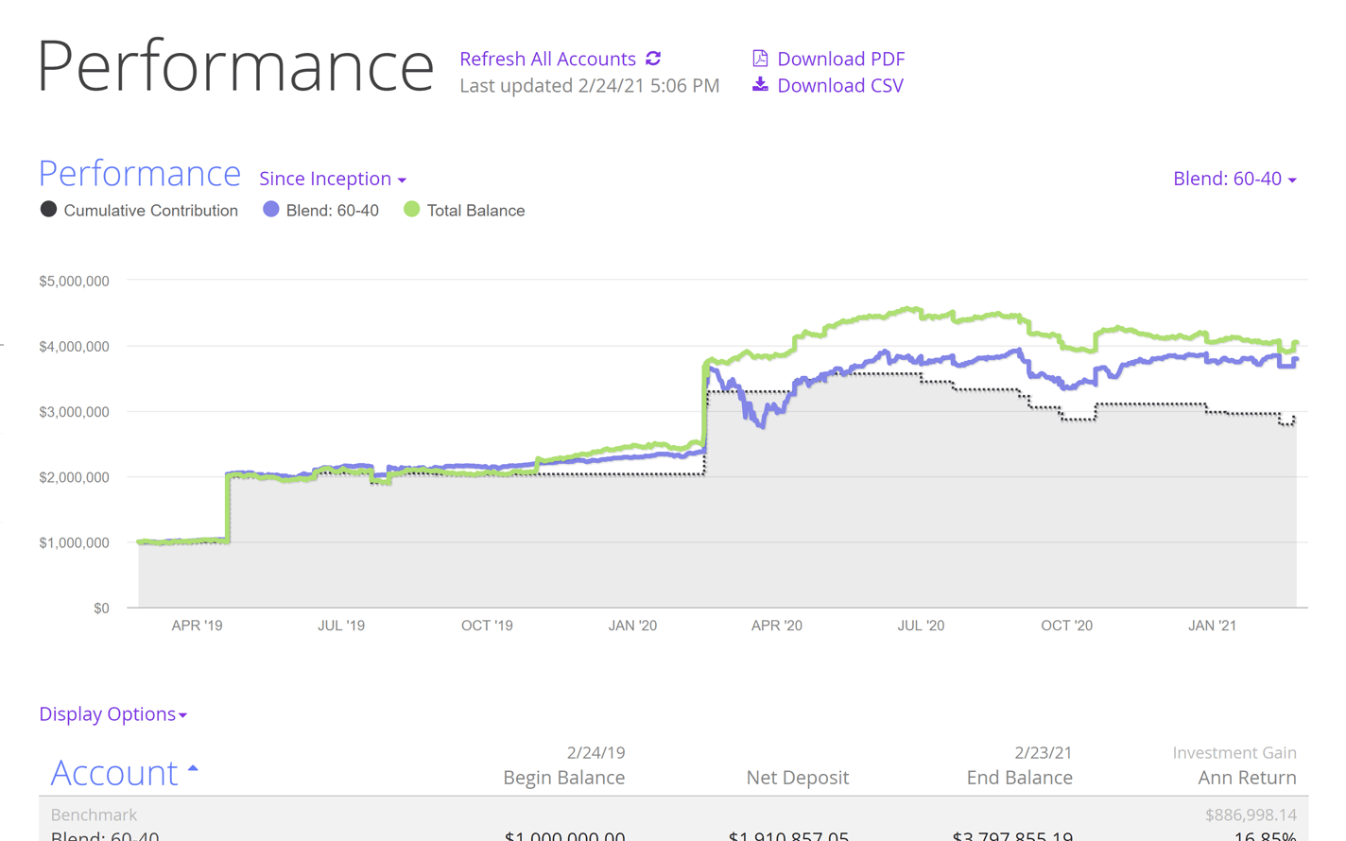This screenshot has height=841, width=1346.
Task: Toggle Blend: 60-40 legend dot
Action: click(x=271, y=210)
